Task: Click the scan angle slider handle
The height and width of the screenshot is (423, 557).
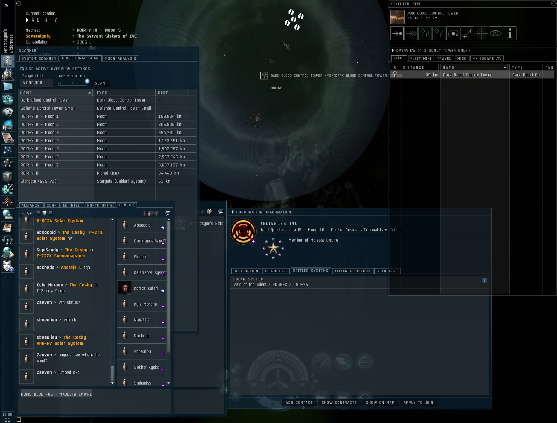Action: [x=87, y=82]
